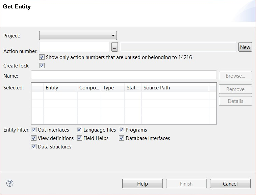Click into the Action number field
Image resolution: width=256 pixels, height=195 pixels.
[x=74, y=47]
